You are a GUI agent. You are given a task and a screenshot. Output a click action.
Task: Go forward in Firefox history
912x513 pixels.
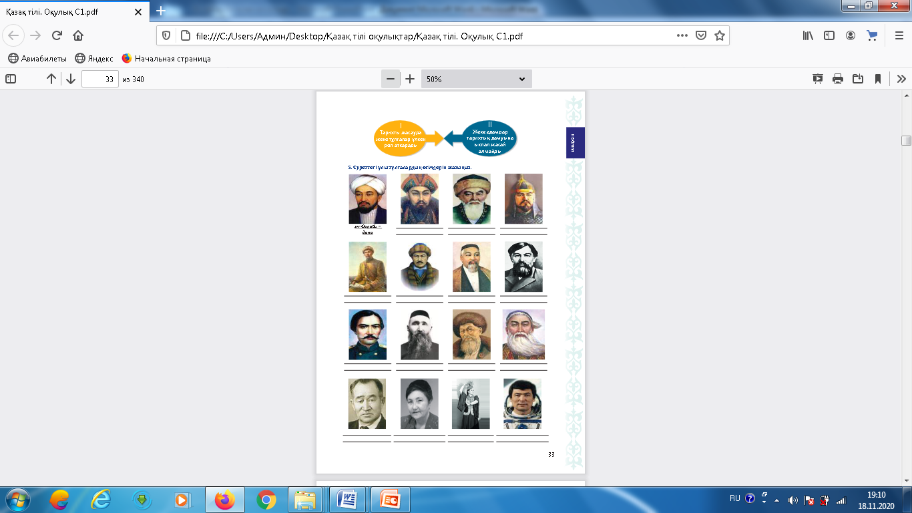pyautogui.click(x=34, y=35)
